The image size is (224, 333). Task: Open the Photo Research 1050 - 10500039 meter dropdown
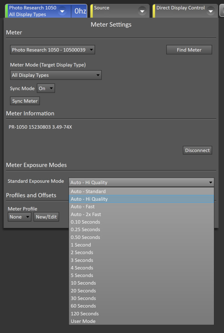[52, 50]
